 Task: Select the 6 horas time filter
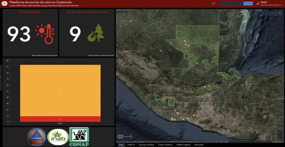tap(230, 4)
